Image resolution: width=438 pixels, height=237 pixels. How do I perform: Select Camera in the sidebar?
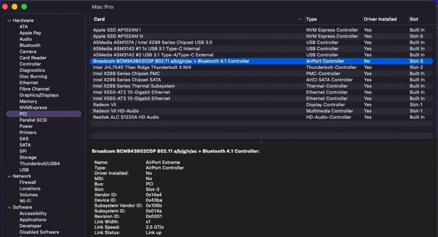coord(28,52)
